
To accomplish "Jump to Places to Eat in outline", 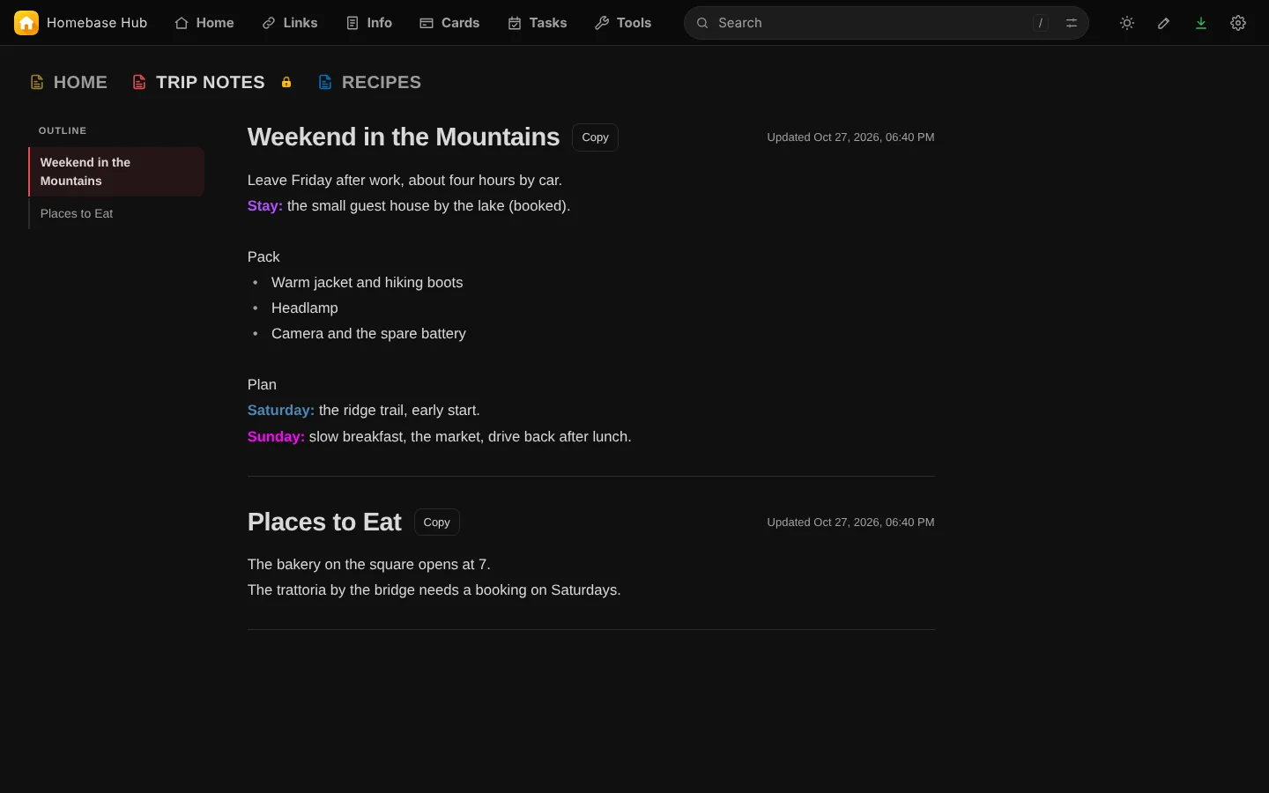I will pyautogui.click(x=116, y=213).
